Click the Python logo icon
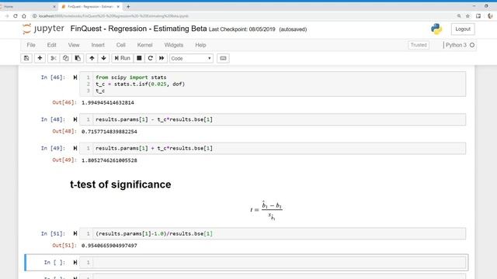The height and width of the screenshot is (279, 497). click(x=436, y=29)
